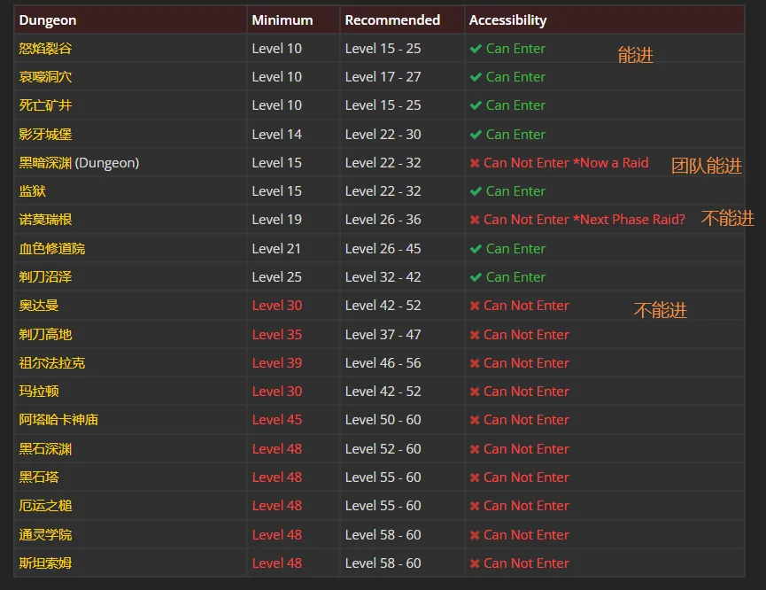Click the green checkmark in 血色修道院 row
The width and height of the screenshot is (766, 590).
[476, 249]
